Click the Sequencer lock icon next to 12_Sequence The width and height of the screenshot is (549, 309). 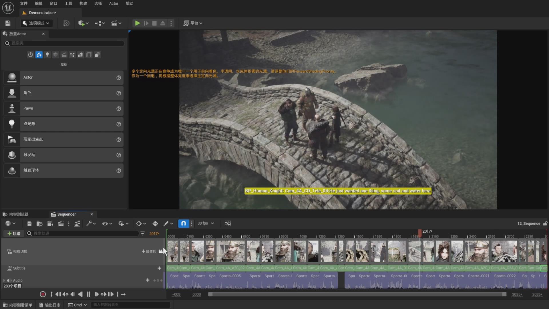coord(545,223)
